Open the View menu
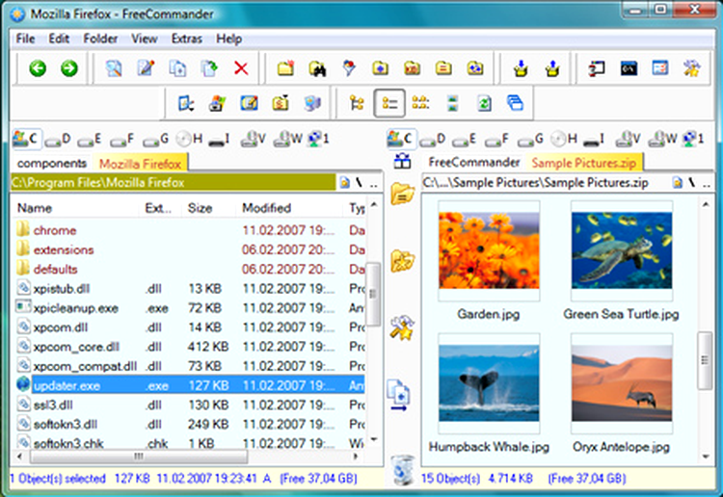723x497 pixels. 145,39
